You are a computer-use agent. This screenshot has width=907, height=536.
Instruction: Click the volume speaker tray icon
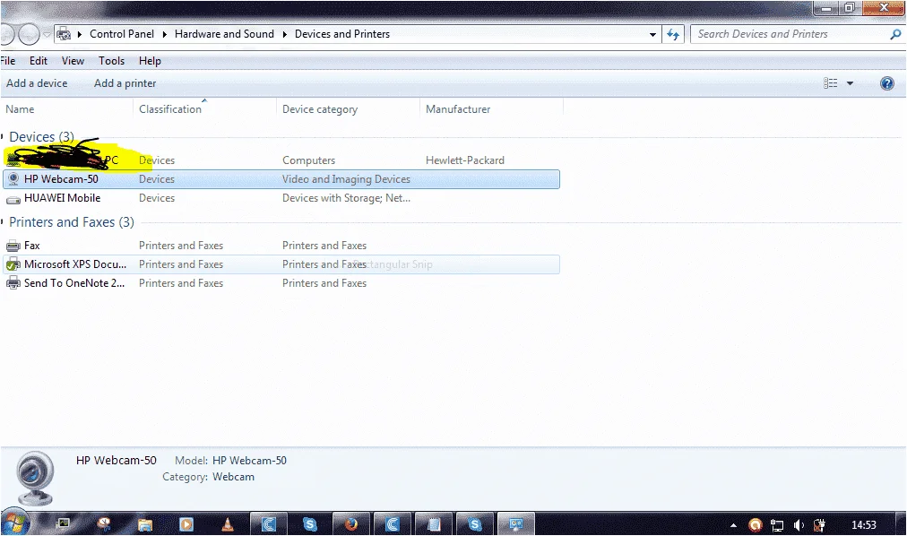799,525
